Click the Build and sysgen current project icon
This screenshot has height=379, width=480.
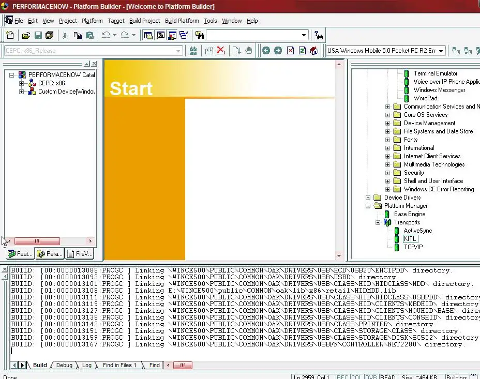pos(209,51)
